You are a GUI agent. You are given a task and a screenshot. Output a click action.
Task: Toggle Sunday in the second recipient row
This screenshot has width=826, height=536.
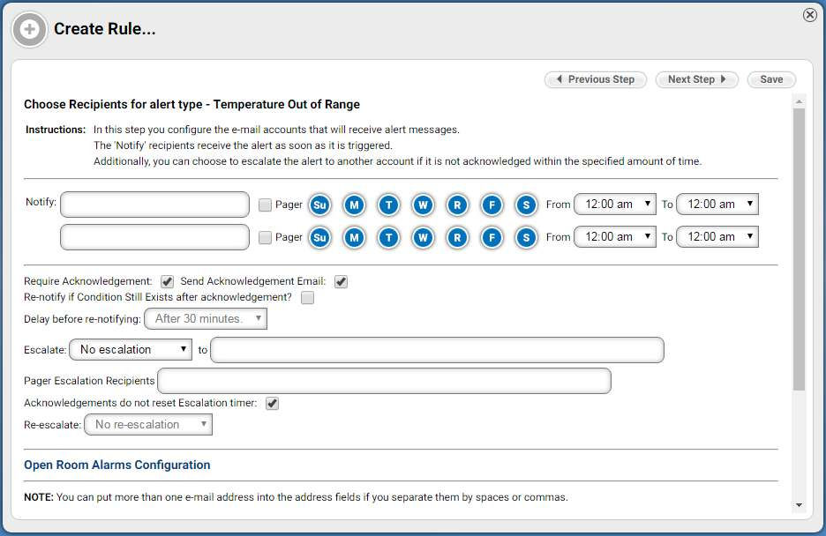319,237
